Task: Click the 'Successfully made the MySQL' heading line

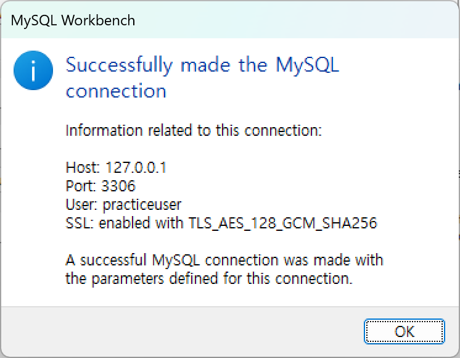Action: (x=202, y=65)
